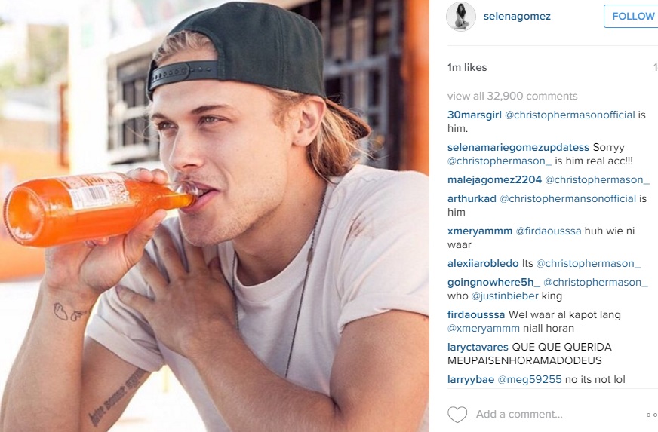This screenshot has width=658, height=432.
Task: Follow the selenagomez account
Action: pyautogui.click(x=631, y=17)
